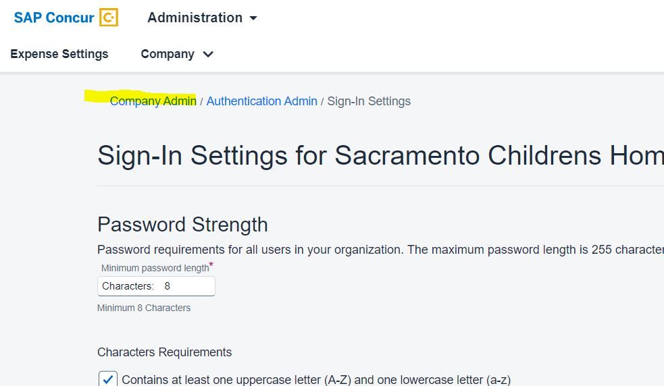Click the Characters Requirements heading
This screenshot has width=664, height=386.
164,352
